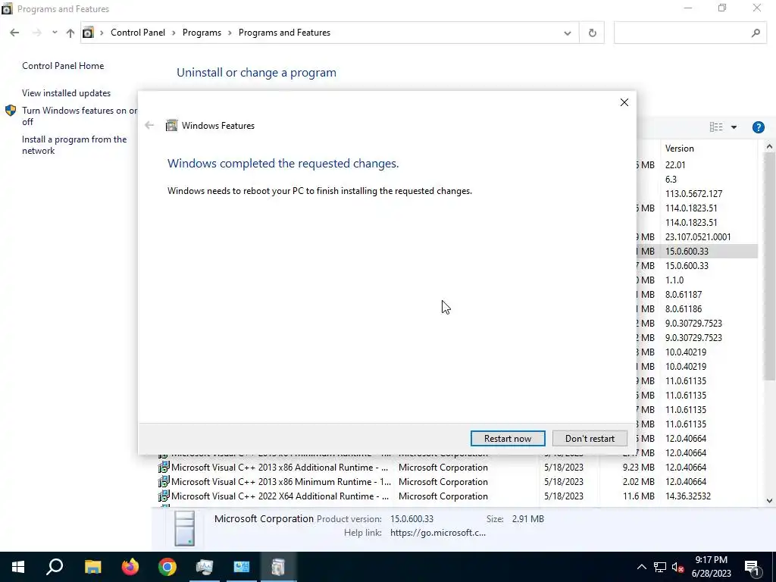776x582 pixels.
Task: Click the Windows Features dialog title icon
Action: pyautogui.click(x=171, y=125)
